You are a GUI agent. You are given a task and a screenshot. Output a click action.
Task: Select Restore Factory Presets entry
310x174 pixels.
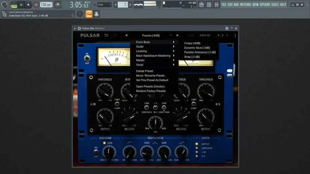(x=151, y=91)
